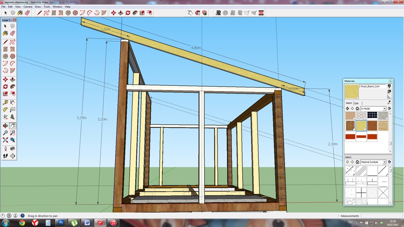
Task: Open the Details flyout beside In Model list
Action: (389, 108)
